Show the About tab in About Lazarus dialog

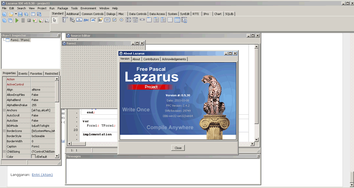point(136,59)
